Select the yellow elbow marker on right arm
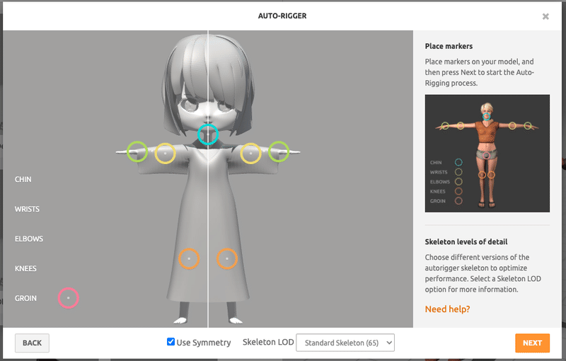 coord(250,154)
